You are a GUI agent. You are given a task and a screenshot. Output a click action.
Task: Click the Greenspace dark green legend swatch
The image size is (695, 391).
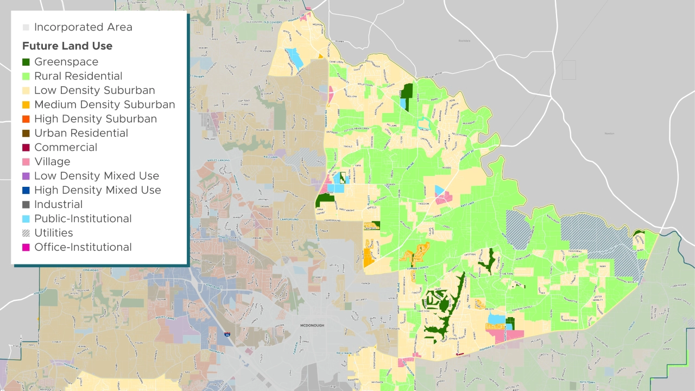(26, 62)
